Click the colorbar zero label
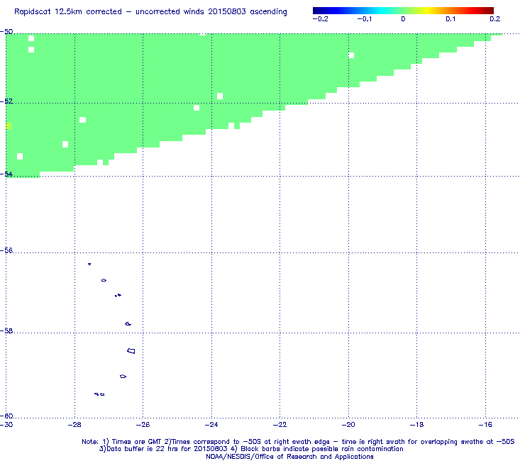Screen dimensions: 525x461 [x=403, y=19]
